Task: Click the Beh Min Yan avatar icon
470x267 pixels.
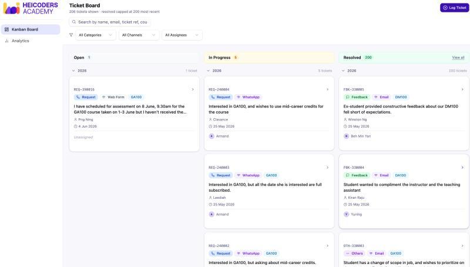Action: [x=346, y=136]
